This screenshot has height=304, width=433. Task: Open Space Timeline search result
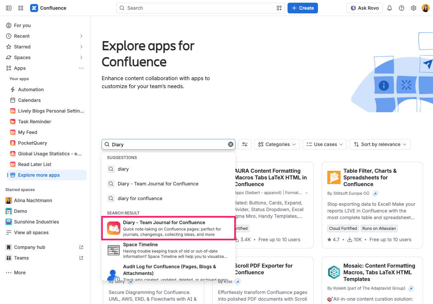pyautogui.click(x=169, y=250)
